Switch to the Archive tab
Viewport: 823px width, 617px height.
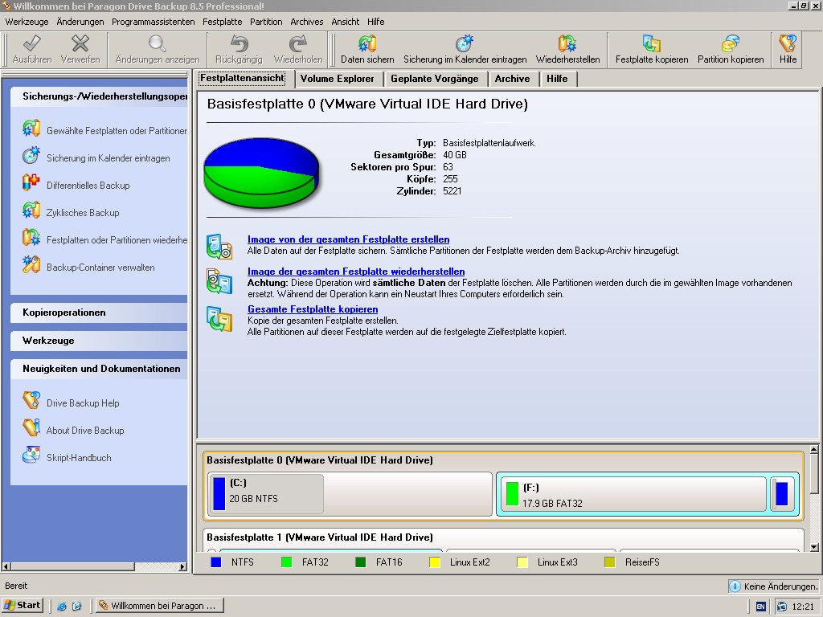click(x=512, y=79)
